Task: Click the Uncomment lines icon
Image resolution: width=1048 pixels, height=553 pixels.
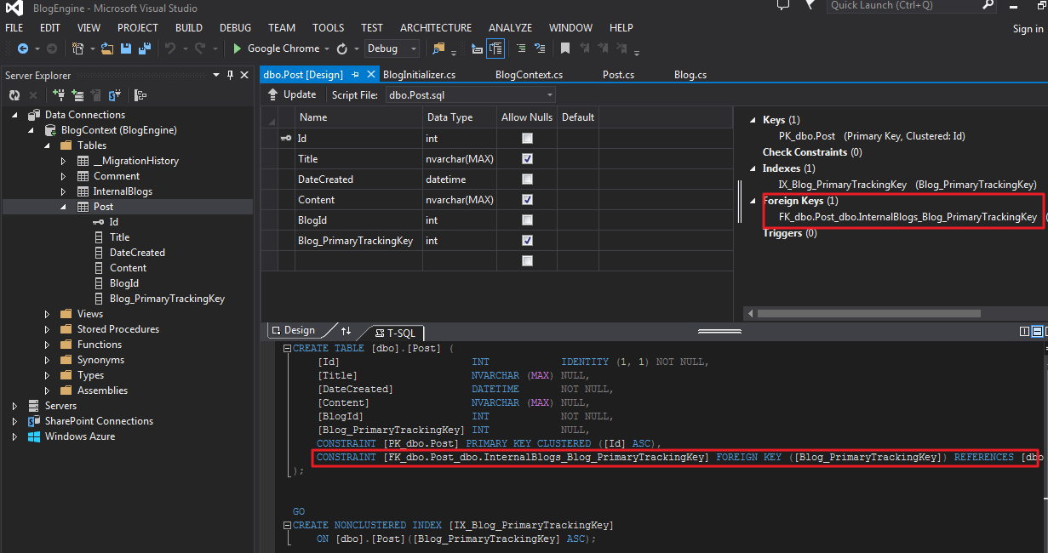Action: point(539,49)
